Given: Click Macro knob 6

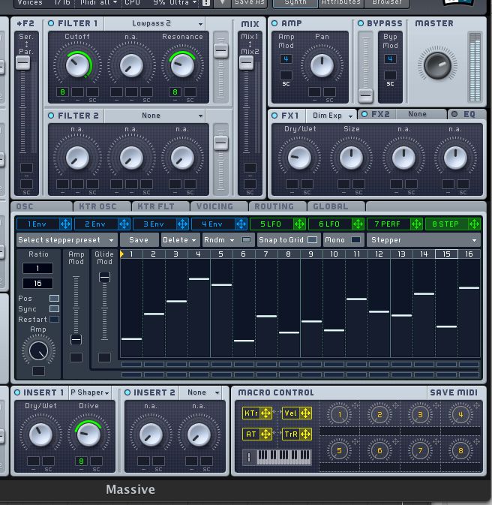Looking at the screenshot, I should [x=379, y=450].
